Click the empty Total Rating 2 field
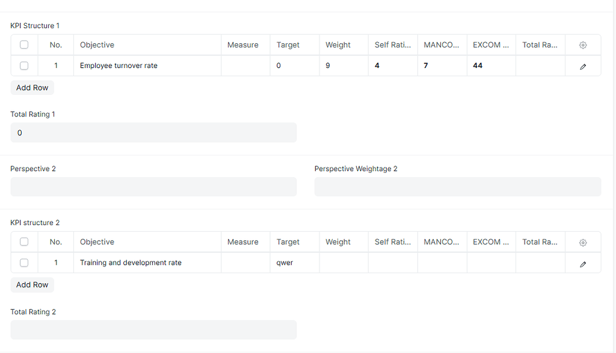 [153, 330]
